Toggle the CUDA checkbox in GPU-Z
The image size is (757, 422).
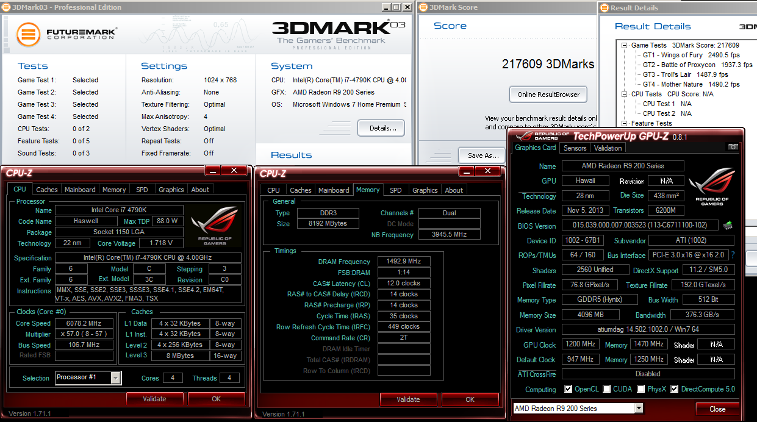[606, 389]
